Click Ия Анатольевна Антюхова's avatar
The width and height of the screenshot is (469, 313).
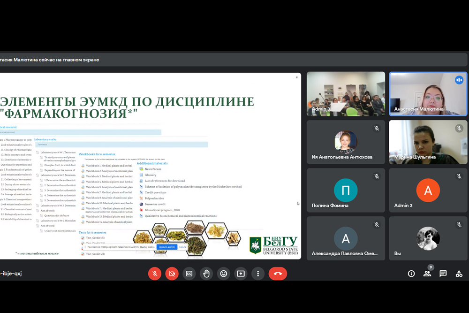[x=346, y=142]
